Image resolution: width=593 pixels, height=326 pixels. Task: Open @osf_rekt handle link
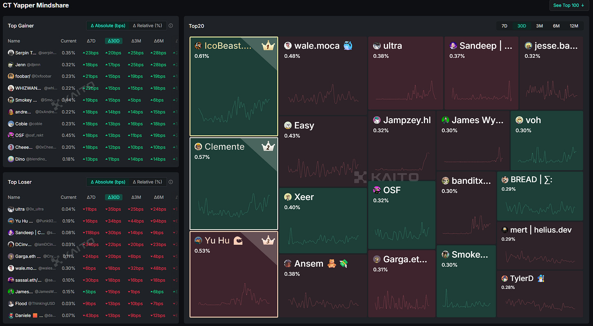pyautogui.click(x=35, y=136)
